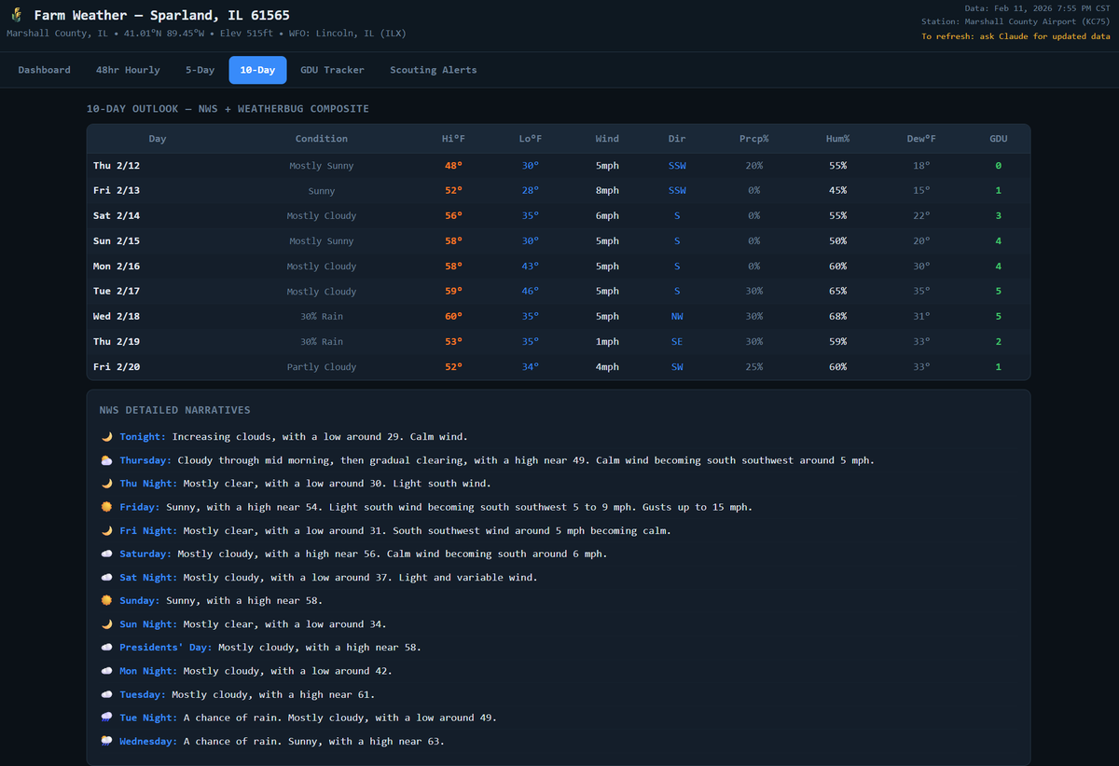Viewport: 1119px width, 766px height.
Task: Click the Lo°F column header
Action: coord(531,139)
